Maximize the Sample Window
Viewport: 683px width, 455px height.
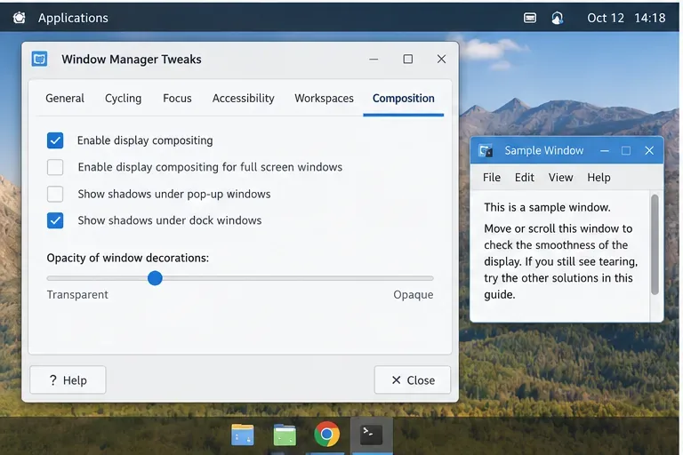click(626, 151)
